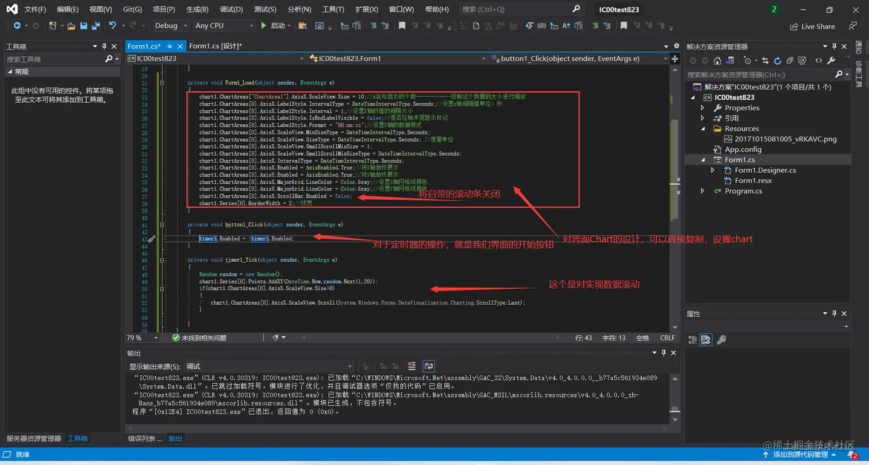The image size is (869, 465).
Task: Switch to the 错误列表 tab
Action: click(x=145, y=439)
